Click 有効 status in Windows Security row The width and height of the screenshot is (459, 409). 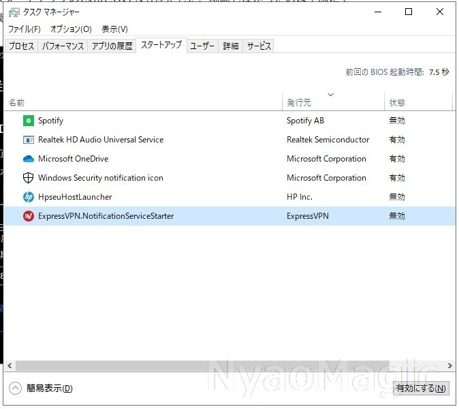(397, 178)
